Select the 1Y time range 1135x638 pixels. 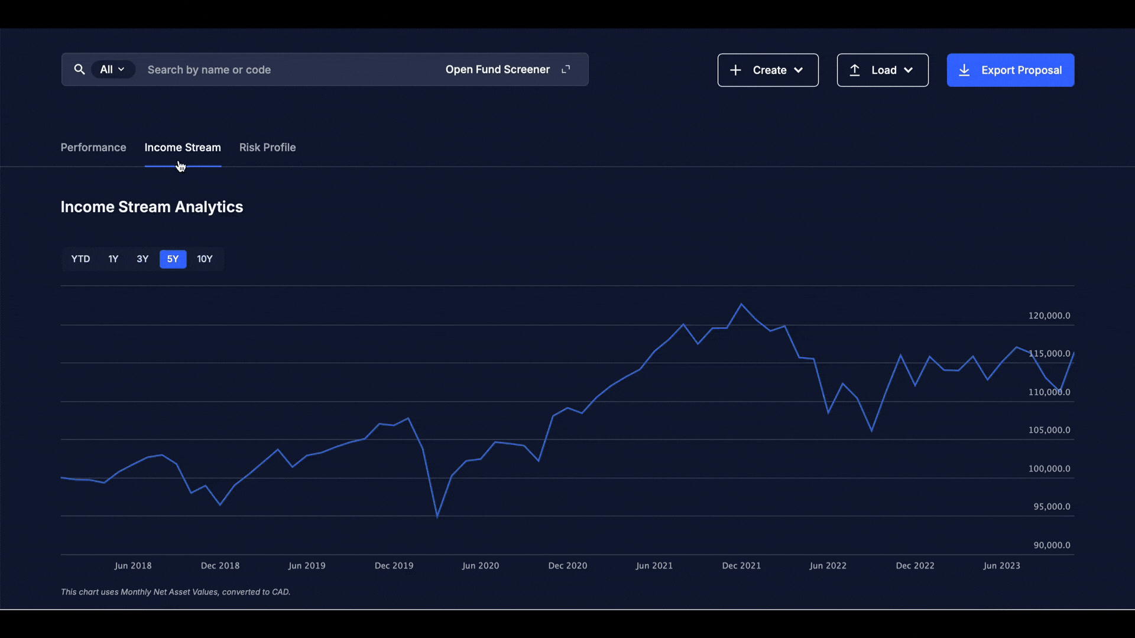coord(113,259)
